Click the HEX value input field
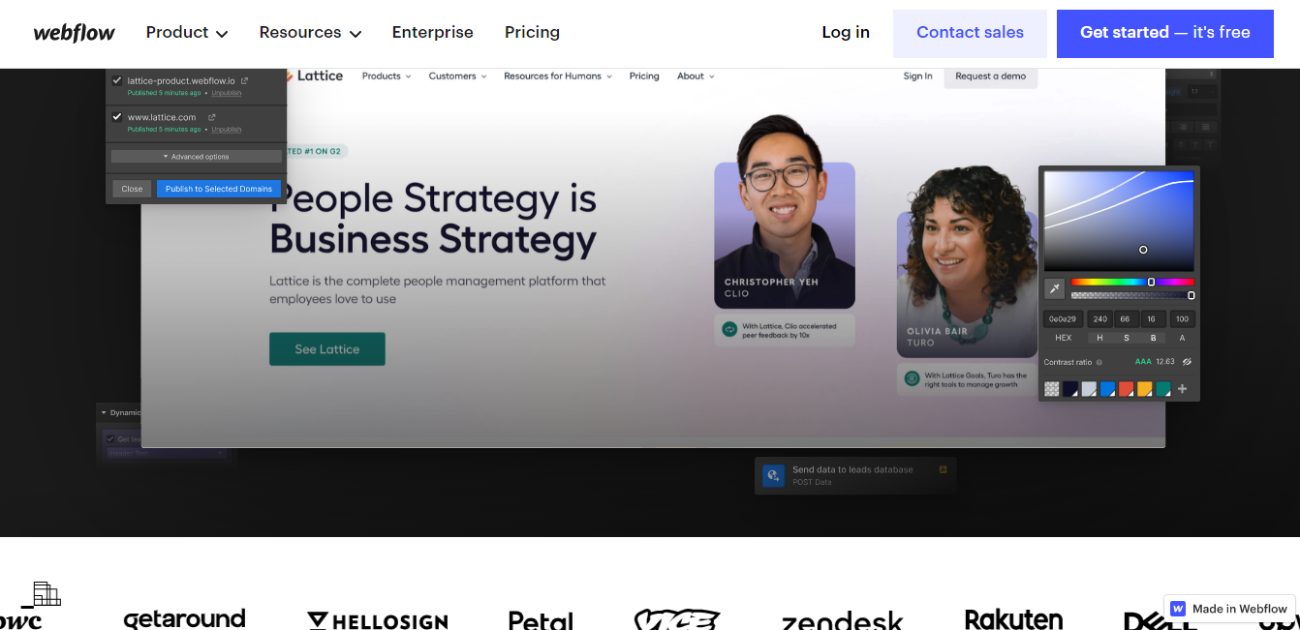This screenshot has width=1300, height=630. 1063,318
